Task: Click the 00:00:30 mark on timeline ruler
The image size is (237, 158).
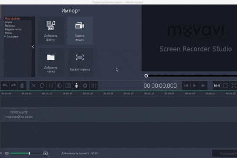Action: click(129, 93)
